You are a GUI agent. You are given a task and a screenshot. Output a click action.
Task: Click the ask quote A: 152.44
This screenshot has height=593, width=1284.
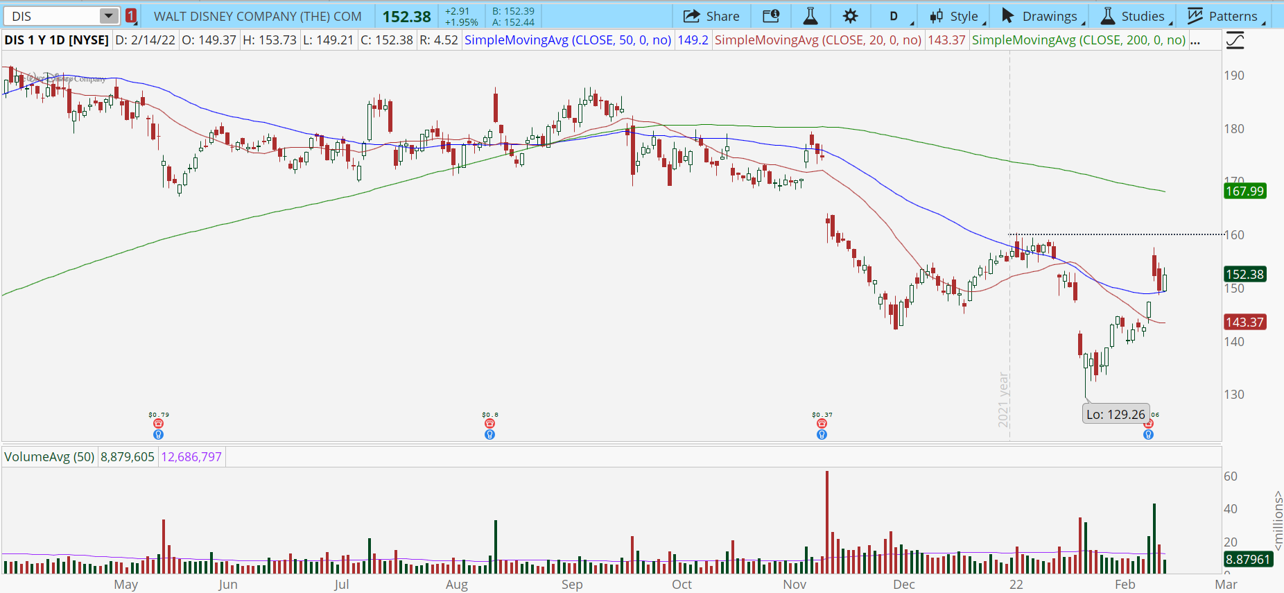513,22
